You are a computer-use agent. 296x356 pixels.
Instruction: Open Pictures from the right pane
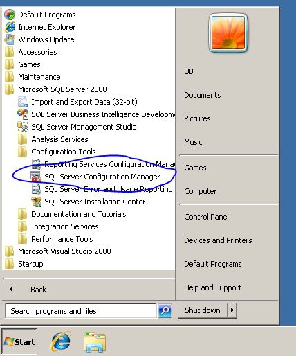pyautogui.click(x=197, y=118)
